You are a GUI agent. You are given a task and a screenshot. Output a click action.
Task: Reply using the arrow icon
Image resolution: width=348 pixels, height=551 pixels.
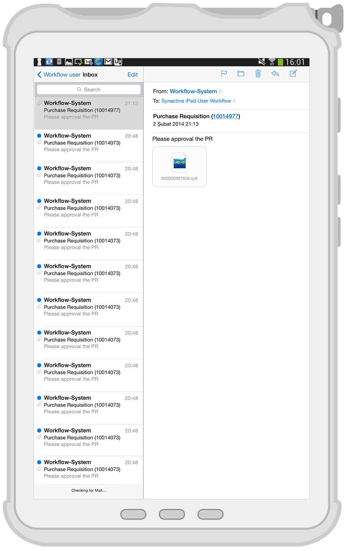275,73
